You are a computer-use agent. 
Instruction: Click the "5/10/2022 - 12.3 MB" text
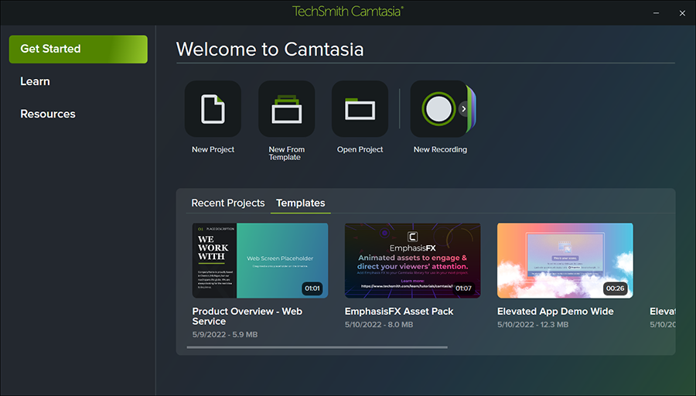(x=533, y=325)
